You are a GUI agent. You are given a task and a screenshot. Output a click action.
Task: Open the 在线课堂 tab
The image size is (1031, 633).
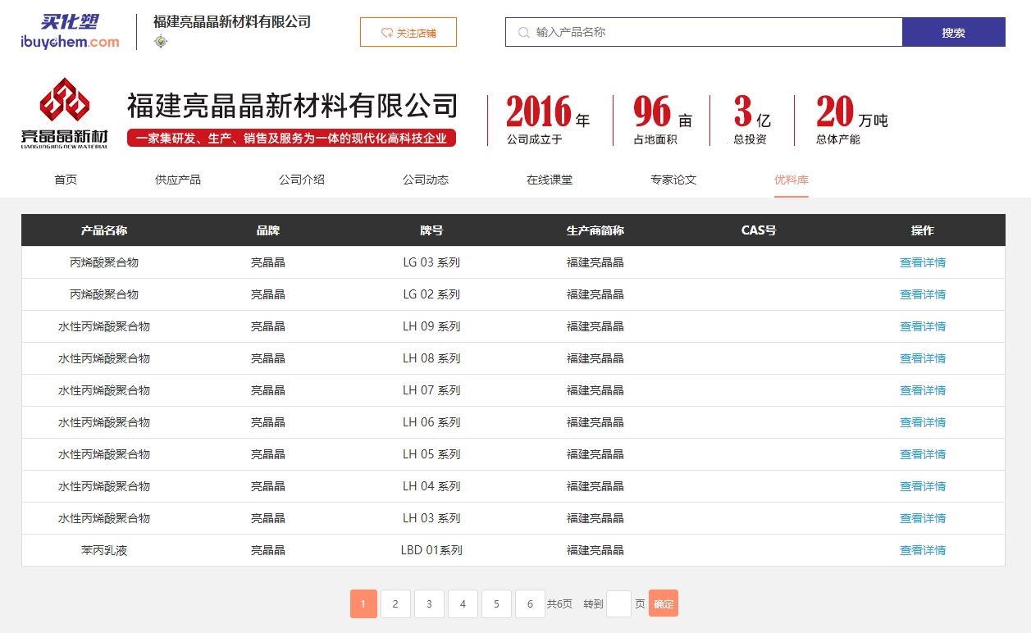click(x=550, y=180)
